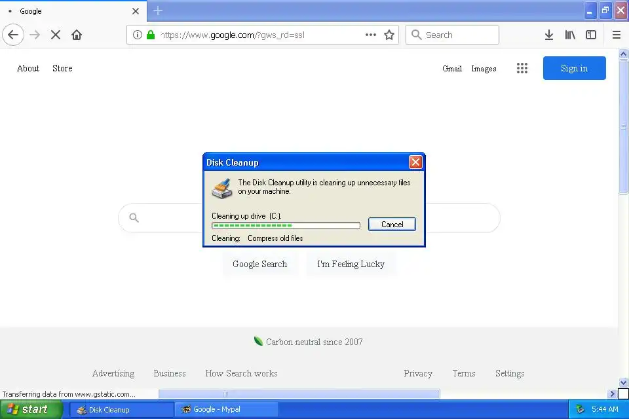Viewport: 629px width, 419px height.
Task: Open the browser hamburger menu
Action: [x=617, y=35]
